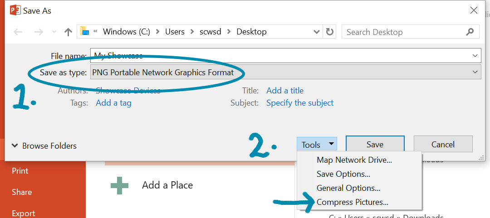Viewport: 490px width, 218px height.
Task: Select Map Network Drive menu item
Action: coord(354,160)
